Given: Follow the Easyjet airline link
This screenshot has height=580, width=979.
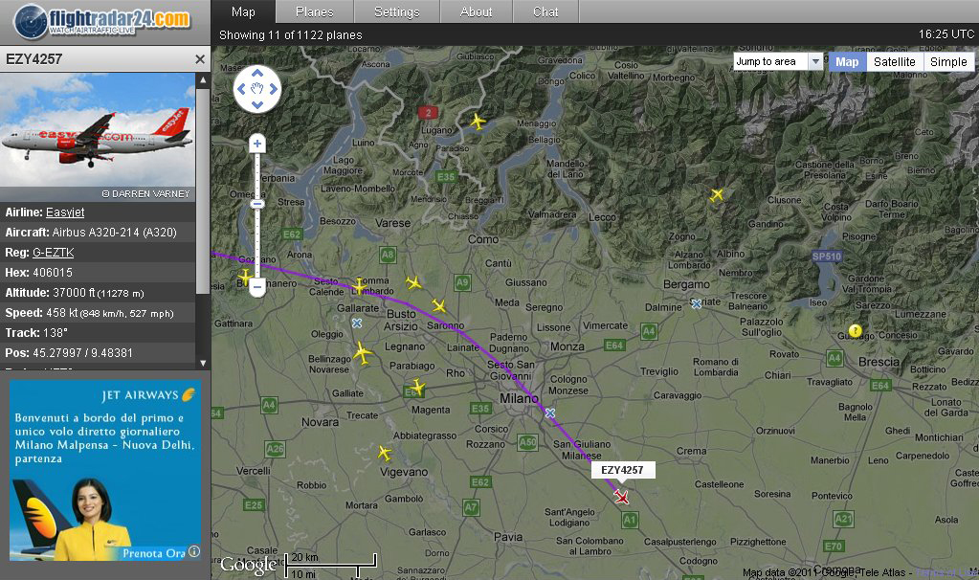Looking at the screenshot, I should 65,212.
